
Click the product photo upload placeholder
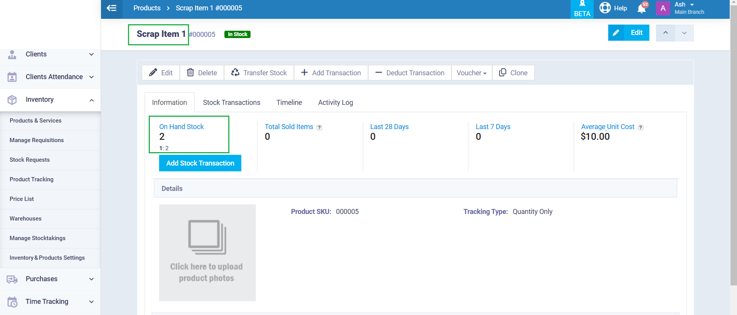[x=207, y=252]
